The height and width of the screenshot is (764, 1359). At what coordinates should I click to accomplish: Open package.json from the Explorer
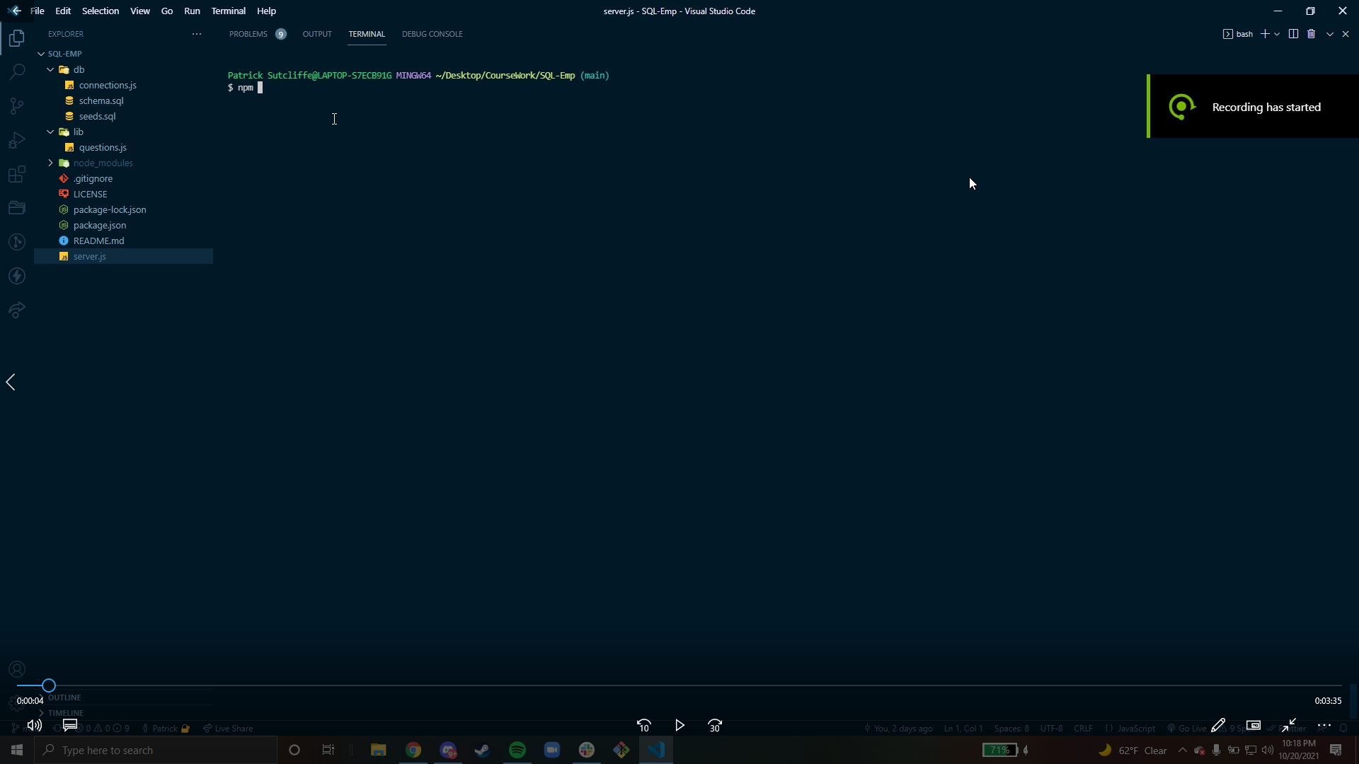coord(98,225)
